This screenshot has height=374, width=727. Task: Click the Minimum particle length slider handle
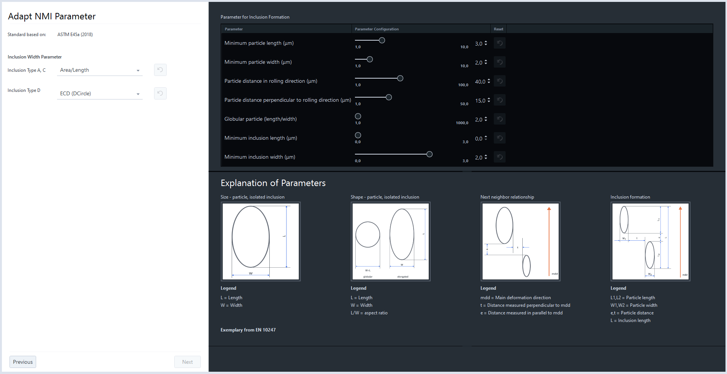[382, 40]
